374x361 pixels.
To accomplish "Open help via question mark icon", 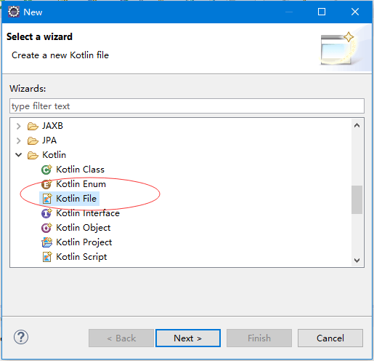I will click(21, 337).
